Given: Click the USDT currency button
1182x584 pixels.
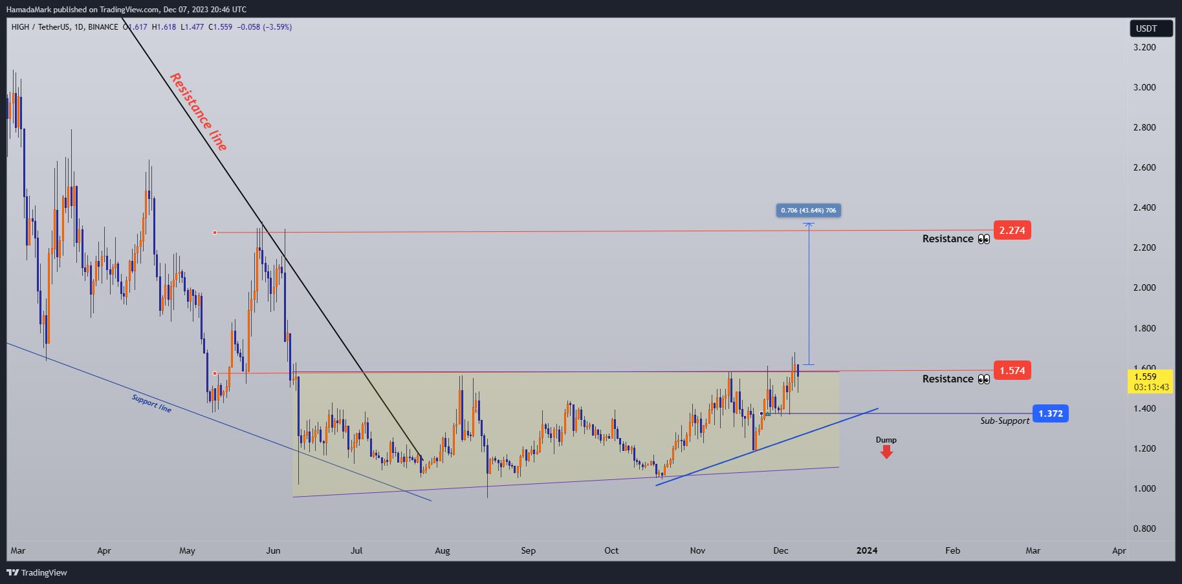Looking at the screenshot, I should click(1152, 28).
